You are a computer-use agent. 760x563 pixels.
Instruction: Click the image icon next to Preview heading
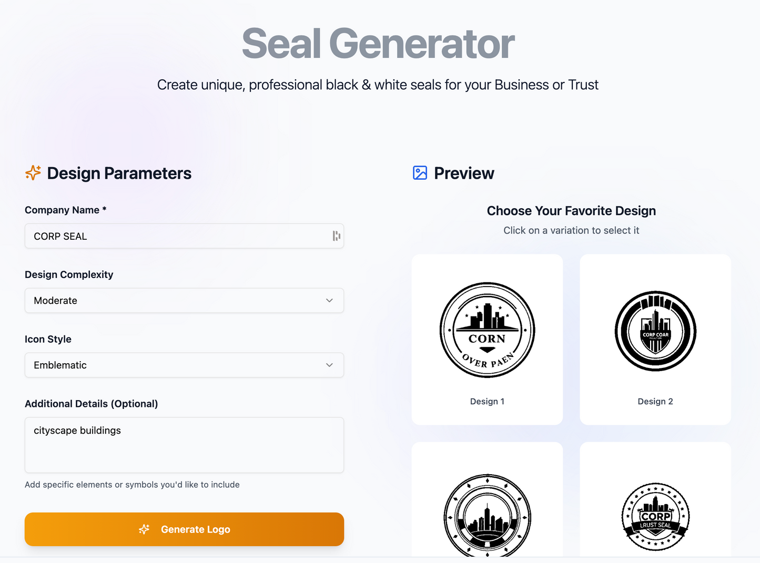click(x=419, y=172)
